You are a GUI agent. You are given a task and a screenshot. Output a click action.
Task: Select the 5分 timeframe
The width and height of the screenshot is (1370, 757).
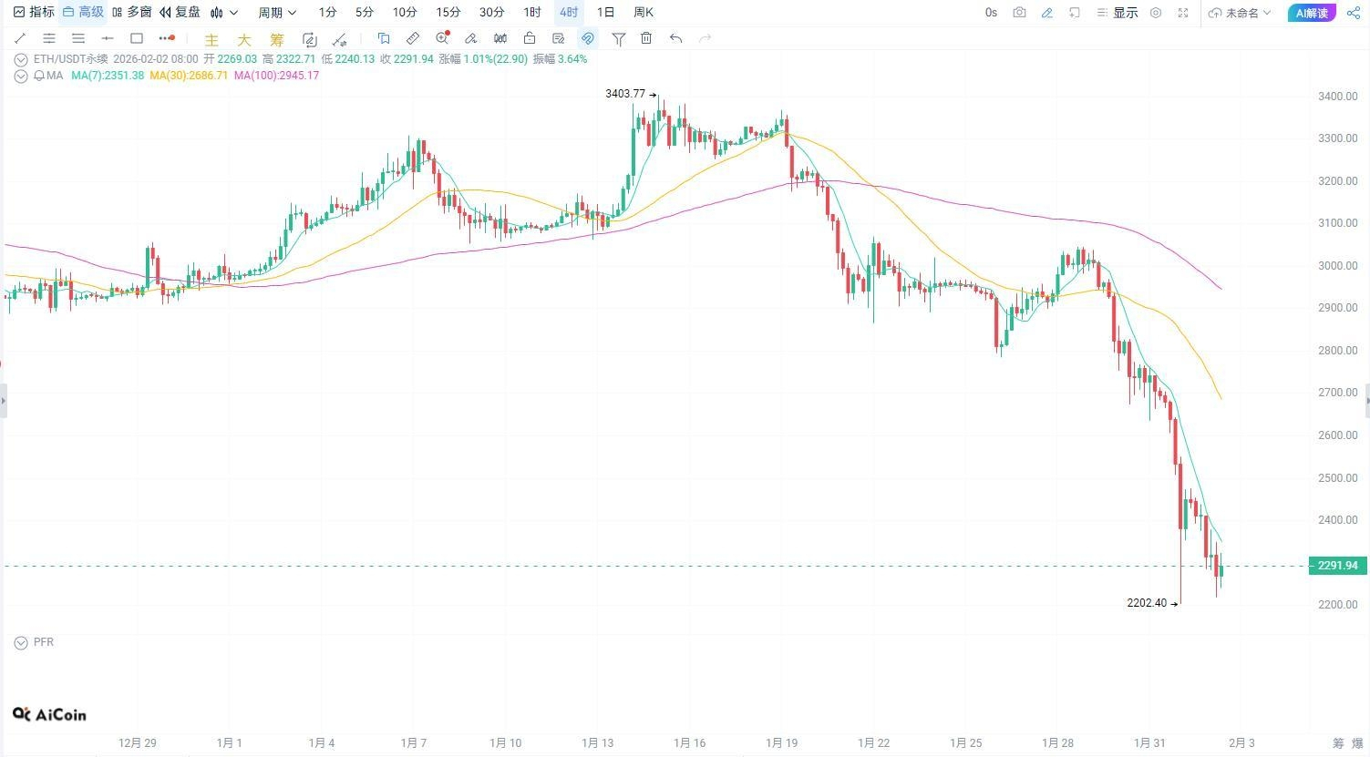(x=365, y=12)
